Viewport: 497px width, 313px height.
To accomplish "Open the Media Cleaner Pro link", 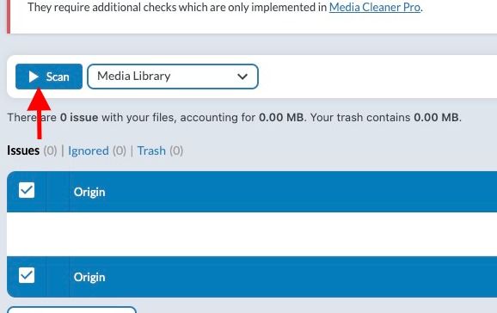I will click(375, 7).
